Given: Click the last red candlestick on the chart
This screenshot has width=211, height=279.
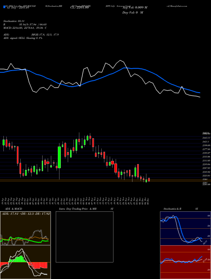Looking at the screenshot, I should click(149, 180).
